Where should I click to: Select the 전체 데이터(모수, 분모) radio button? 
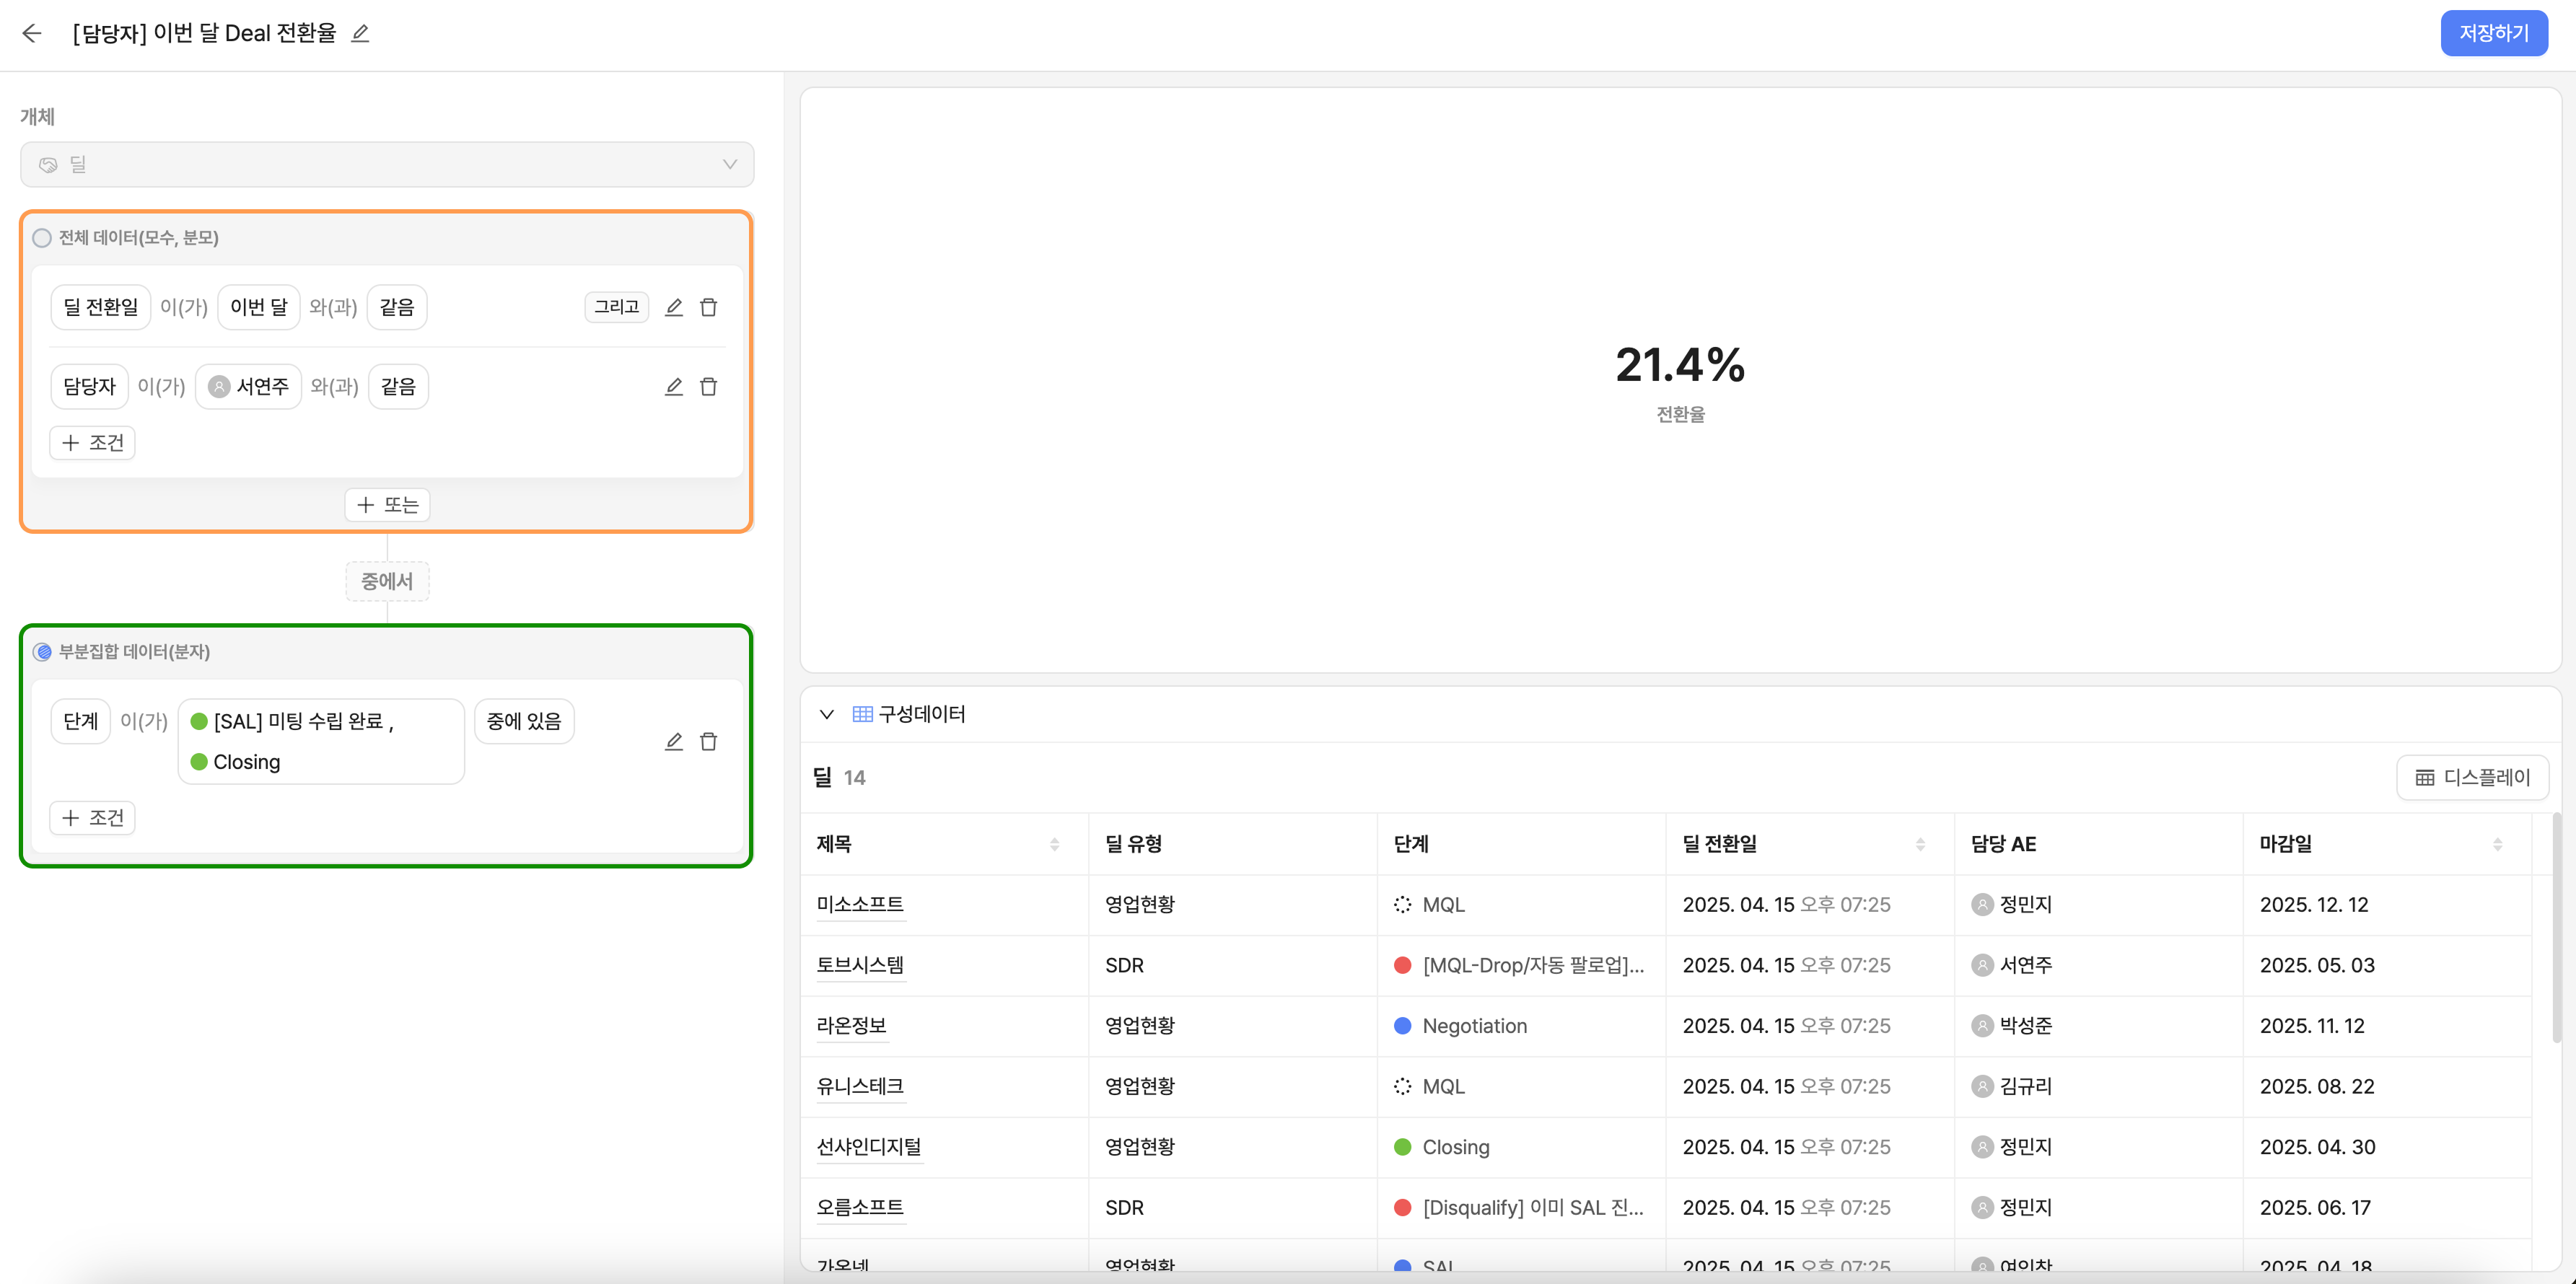(x=42, y=238)
